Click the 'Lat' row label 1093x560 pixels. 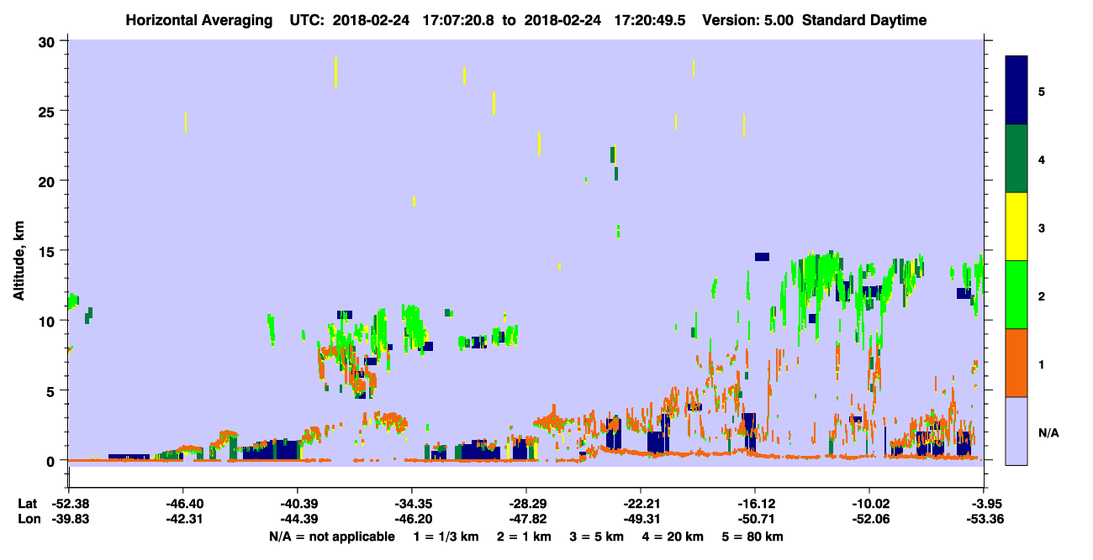28,504
